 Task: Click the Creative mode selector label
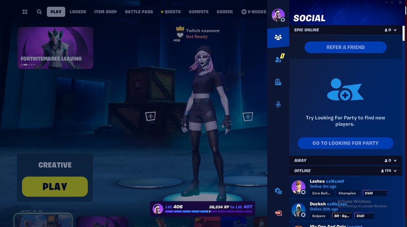55,165
